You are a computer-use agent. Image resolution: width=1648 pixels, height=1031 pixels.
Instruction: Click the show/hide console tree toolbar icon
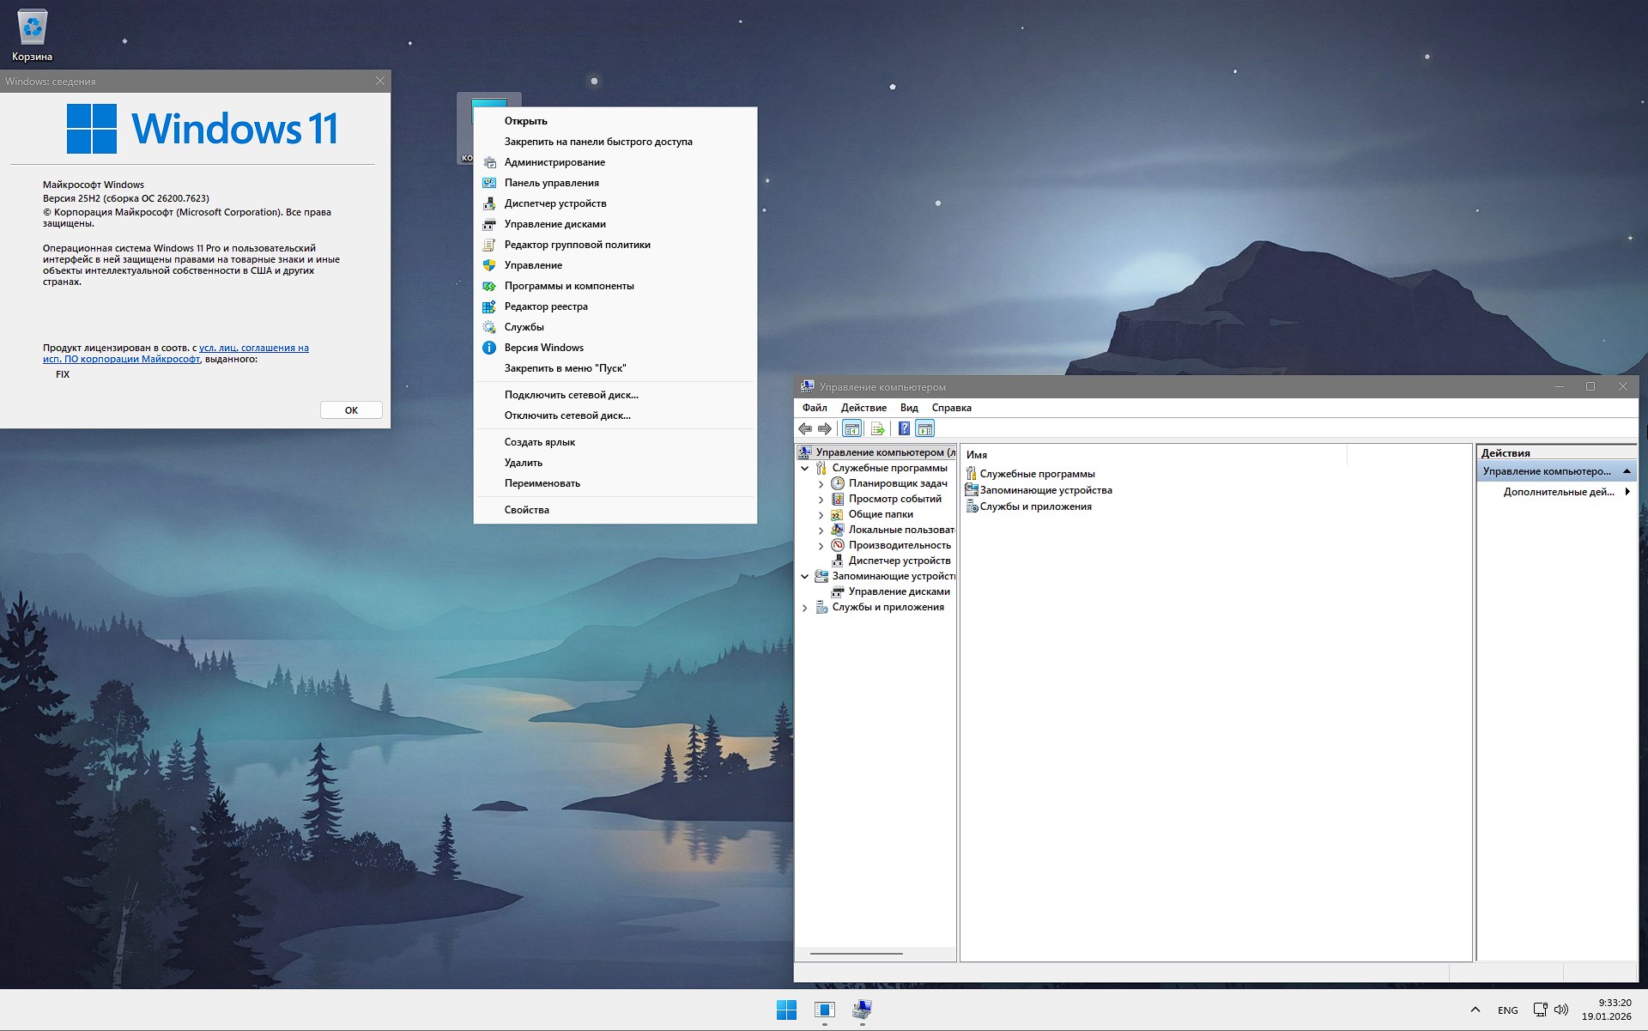851,430
